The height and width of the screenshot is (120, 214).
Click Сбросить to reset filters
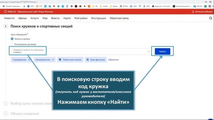(113, 60)
